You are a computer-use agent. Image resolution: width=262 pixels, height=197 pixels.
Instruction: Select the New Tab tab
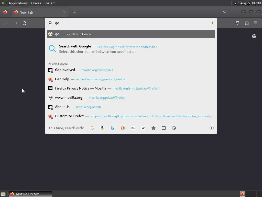[x=40, y=12]
